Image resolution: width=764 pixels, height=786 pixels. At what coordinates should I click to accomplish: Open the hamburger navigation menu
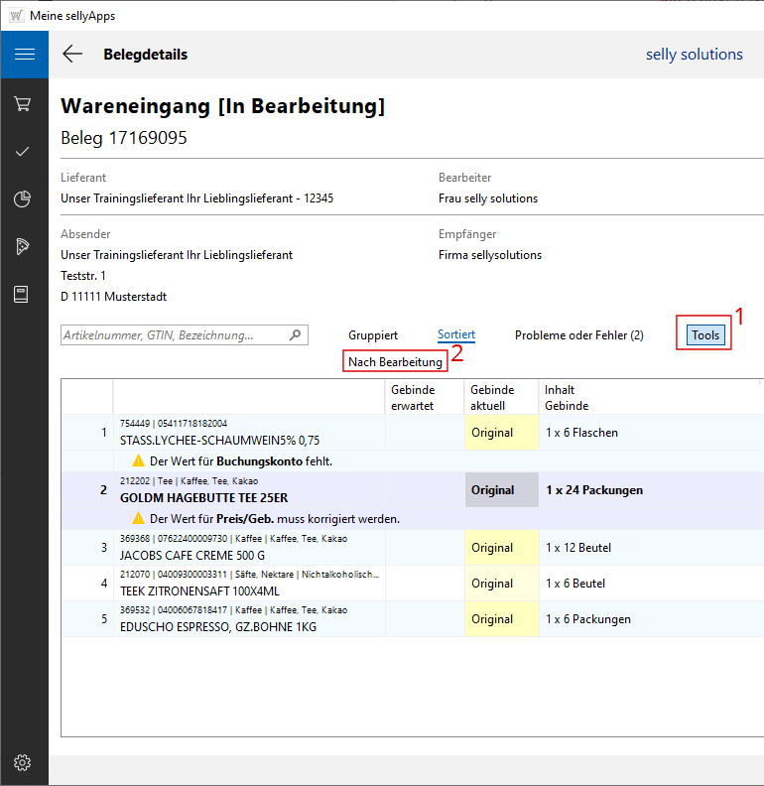[24, 55]
